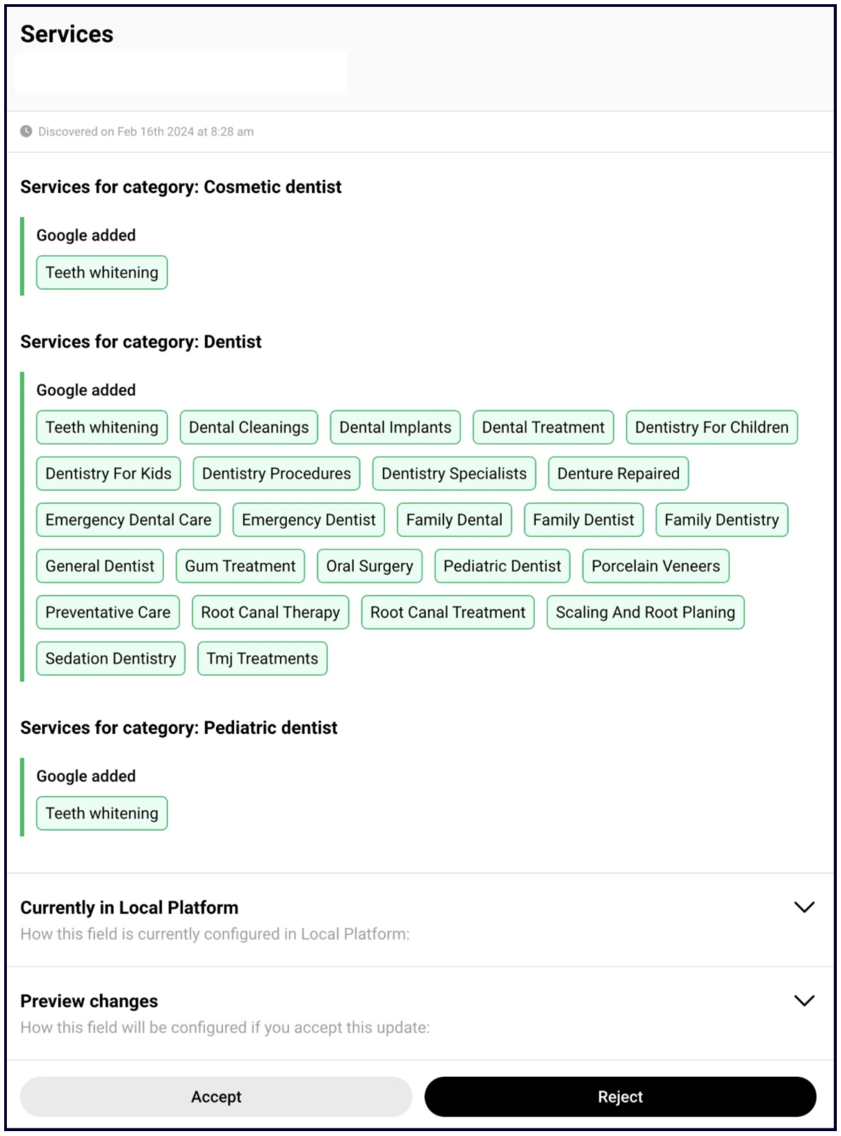Expand the Currently in Local Platform section
This screenshot has height=1136, width=841.
point(803,907)
